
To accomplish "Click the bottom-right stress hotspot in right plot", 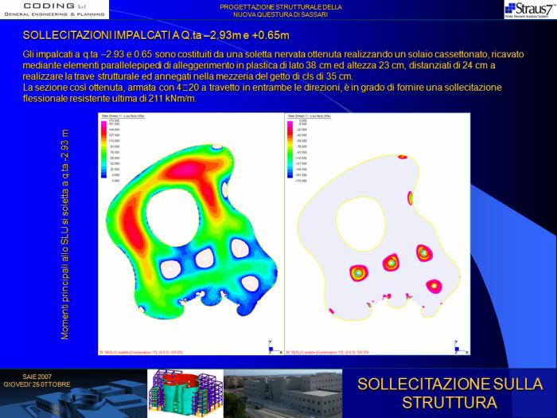I will 434,284.
